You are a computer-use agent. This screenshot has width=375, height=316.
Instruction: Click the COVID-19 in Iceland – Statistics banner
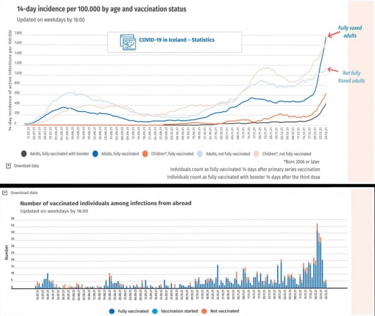coord(175,42)
